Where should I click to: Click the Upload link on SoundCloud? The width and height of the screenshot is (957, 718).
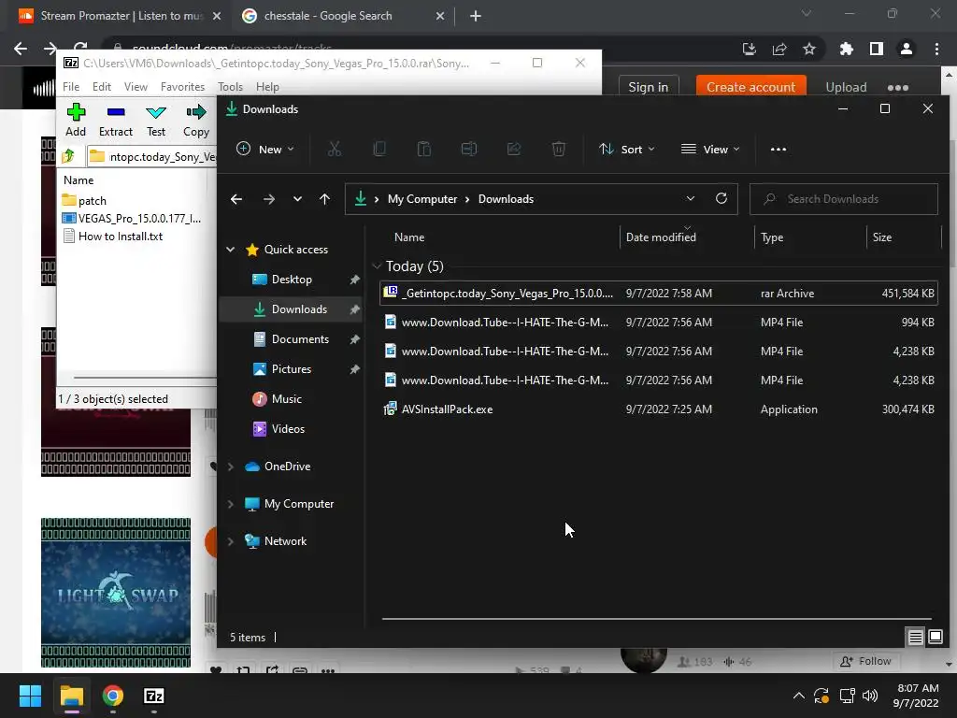pyautogui.click(x=846, y=87)
